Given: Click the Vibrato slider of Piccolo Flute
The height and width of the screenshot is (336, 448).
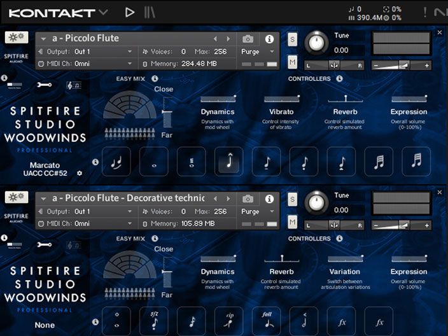Looking at the screenshot, I should point(282,99).
